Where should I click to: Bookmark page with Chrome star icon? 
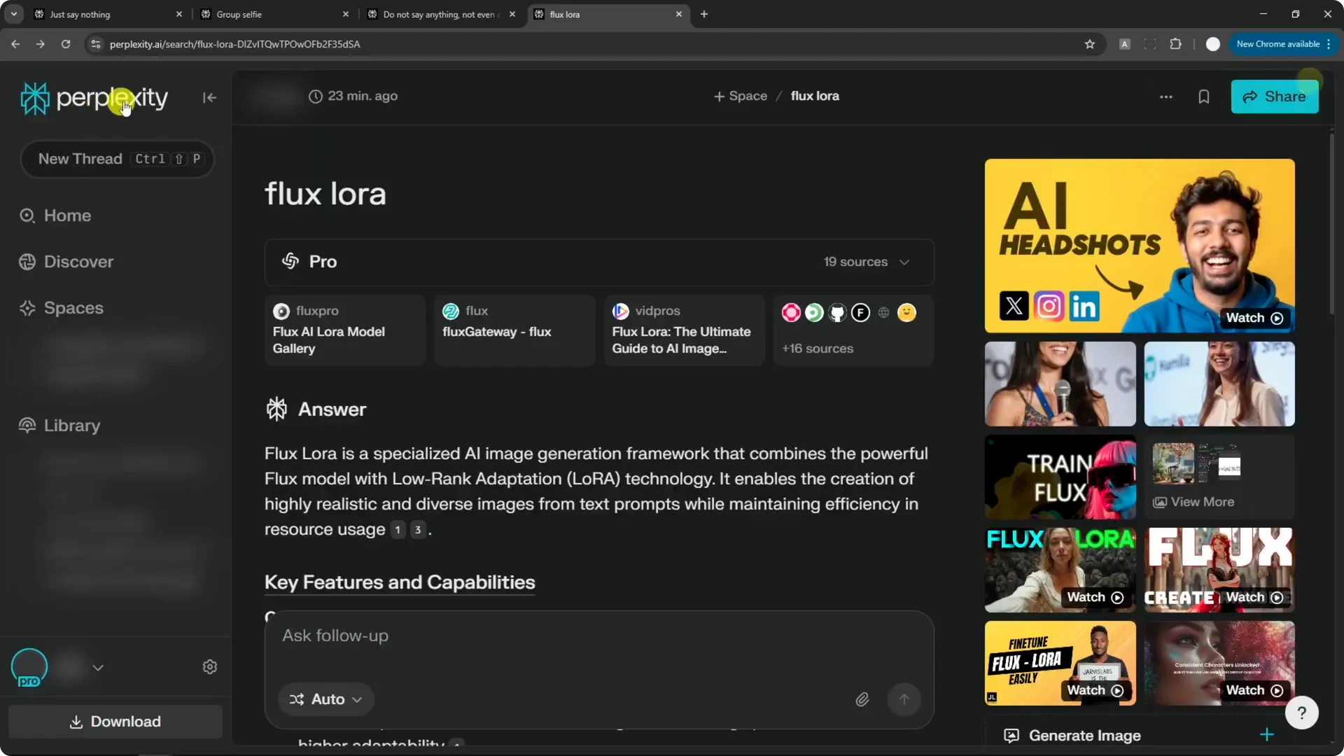tap(1089, 44)
